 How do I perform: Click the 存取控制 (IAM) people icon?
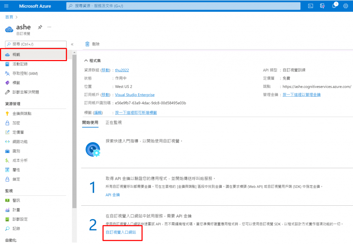[8, 74]
